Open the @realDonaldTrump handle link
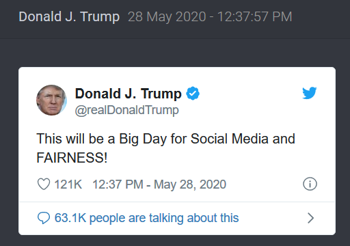 click(127, 110)
